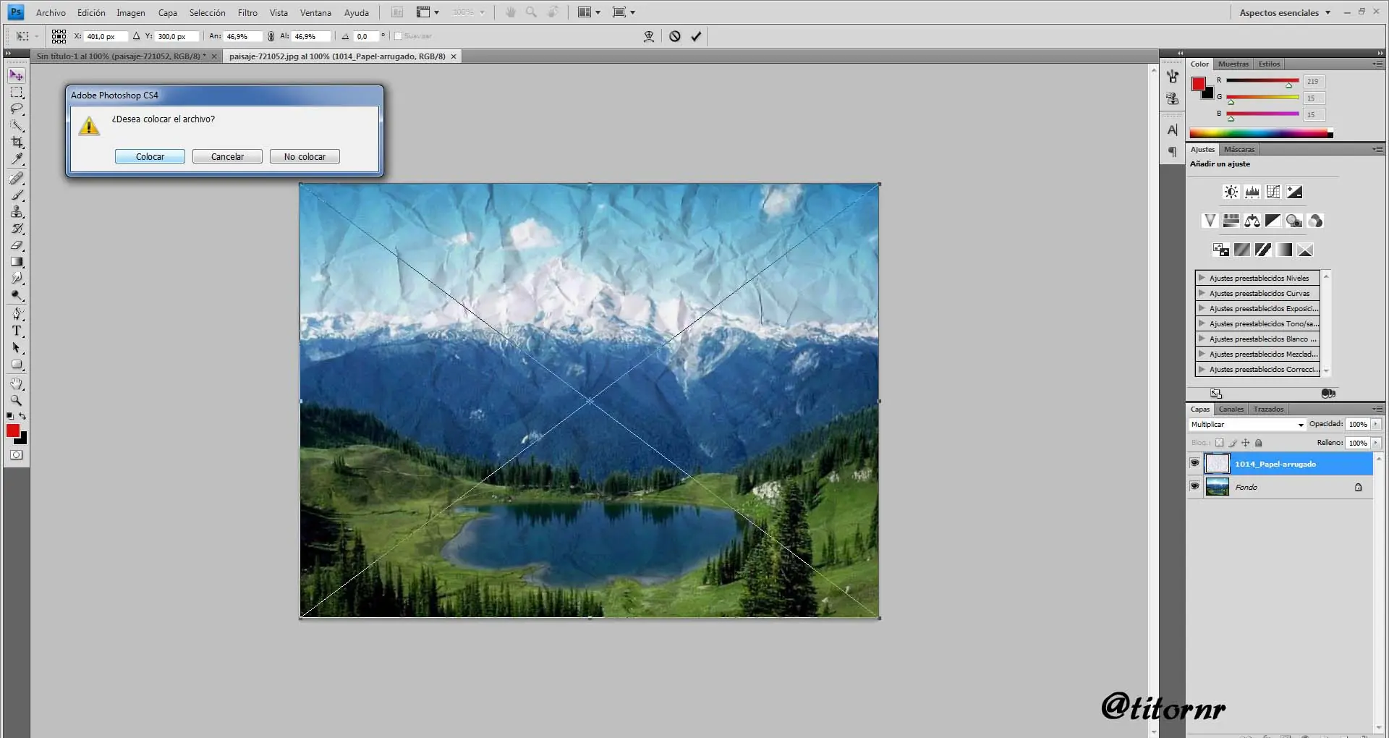Select the Zoom magnifier tool
The image size is (1389, 738).
[x=17, y=400]
